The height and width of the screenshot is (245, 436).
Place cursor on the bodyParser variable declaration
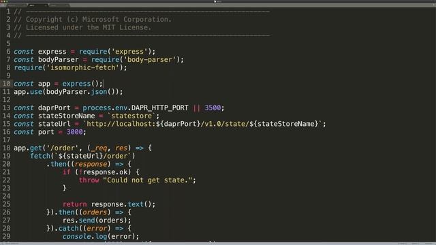[59, 60]
